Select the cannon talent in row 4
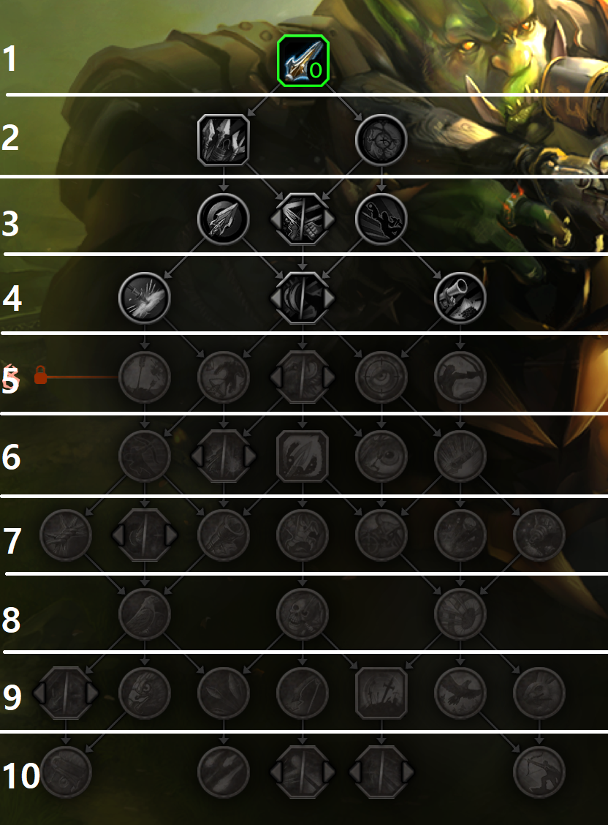 click(x=460, y=298)
